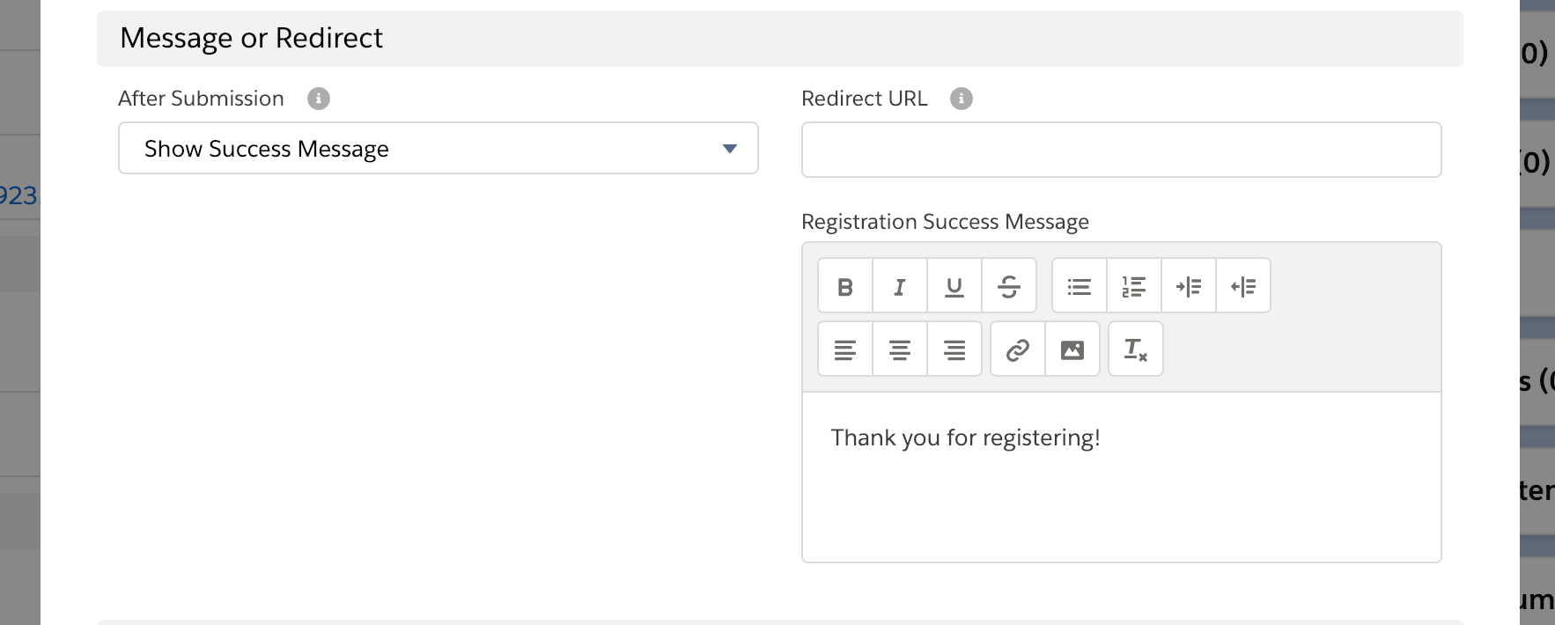Remove formatting from selected text
Image resolution: width=1555 pixels, height=625 pixels.
pos(1136,349)
